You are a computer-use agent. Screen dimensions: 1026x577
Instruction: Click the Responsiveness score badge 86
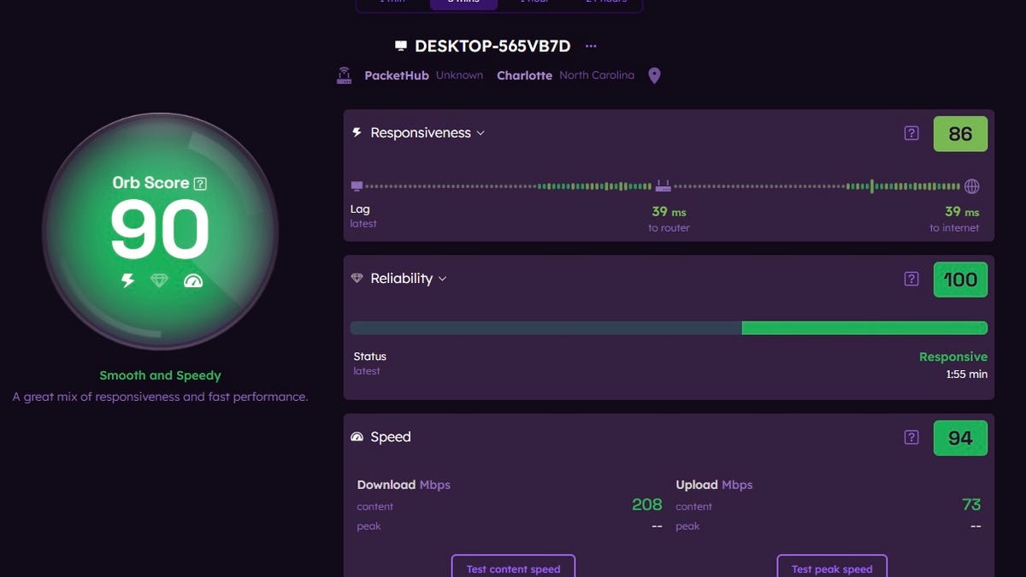click(960, 134)
